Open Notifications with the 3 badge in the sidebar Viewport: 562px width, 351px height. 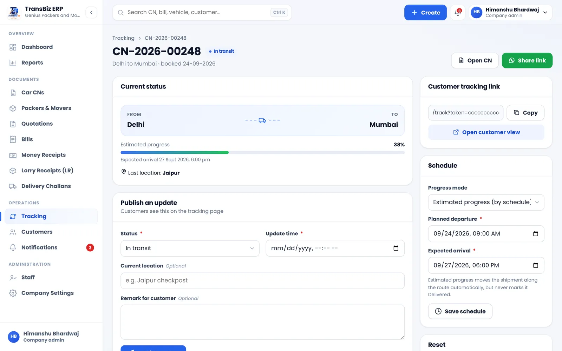point(51,247)
